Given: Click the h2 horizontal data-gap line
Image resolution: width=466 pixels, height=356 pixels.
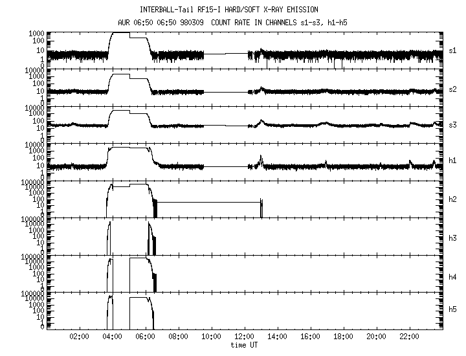Looking at the screenshot, I should (x=207, y=203).
